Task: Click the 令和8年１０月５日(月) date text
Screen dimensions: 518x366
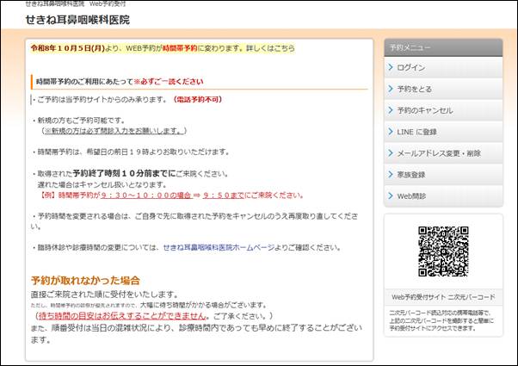Action: (x=68, y=48)
